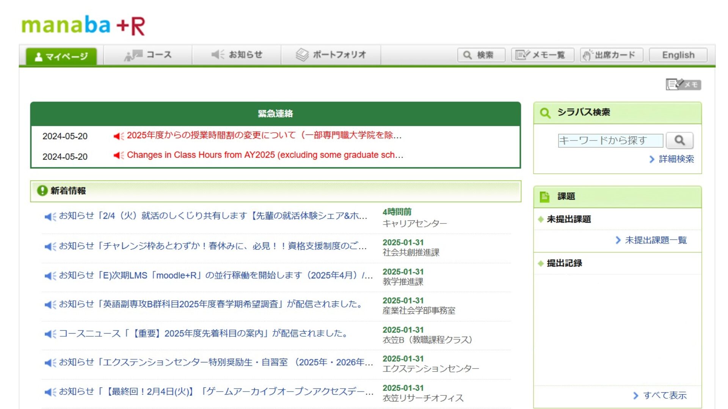728x409 pixels.
Task: Click the red megaphone icon beside the English urgent notice
Action: click(x=119, y=155)
